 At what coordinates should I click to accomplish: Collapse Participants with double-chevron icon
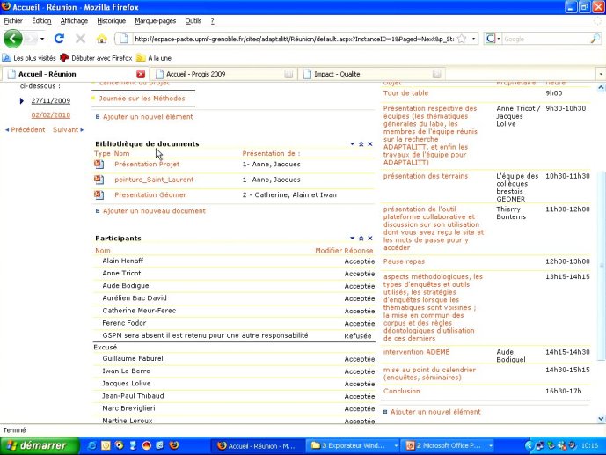click(361, 239)
